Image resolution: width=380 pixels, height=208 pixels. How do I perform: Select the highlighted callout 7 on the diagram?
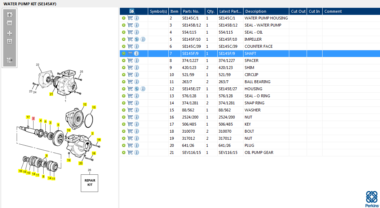[33, 119]
